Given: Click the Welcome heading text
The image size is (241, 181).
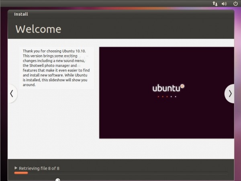Looking at the screenshot, I should click(38, 29).
